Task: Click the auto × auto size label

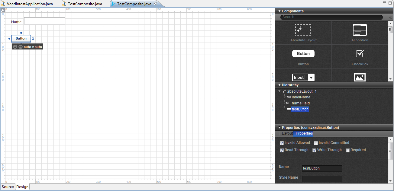Action: tap(33, 47)
